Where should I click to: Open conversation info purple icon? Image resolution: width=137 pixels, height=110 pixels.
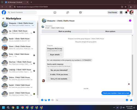(x=130, y=21)
